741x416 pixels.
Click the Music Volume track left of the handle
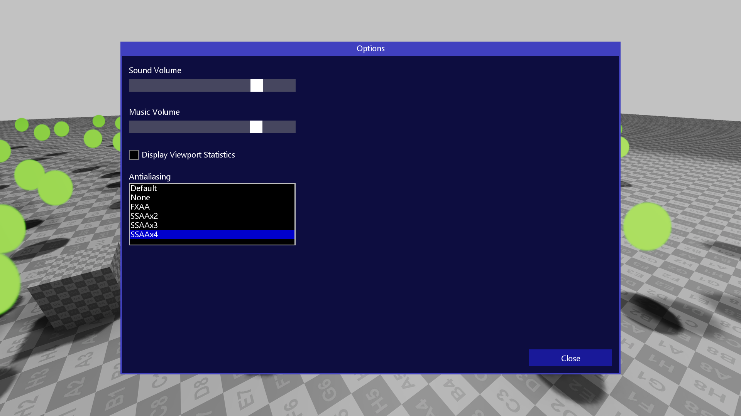(x=189, y=127)
